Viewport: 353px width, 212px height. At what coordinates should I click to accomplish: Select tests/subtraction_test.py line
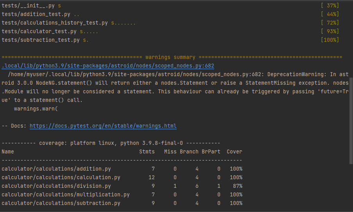(x=45, y=40)
